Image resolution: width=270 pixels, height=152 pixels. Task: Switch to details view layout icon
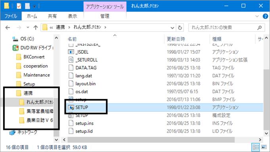(x=256, y=147)
